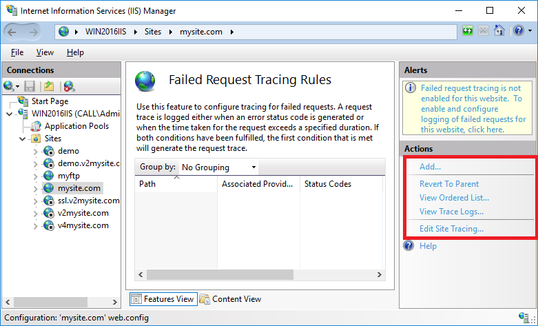Image resolution: width=538 pixels, height=326 pixels.
Task: Click the Back navigation arrow
Action: (12, 32)
